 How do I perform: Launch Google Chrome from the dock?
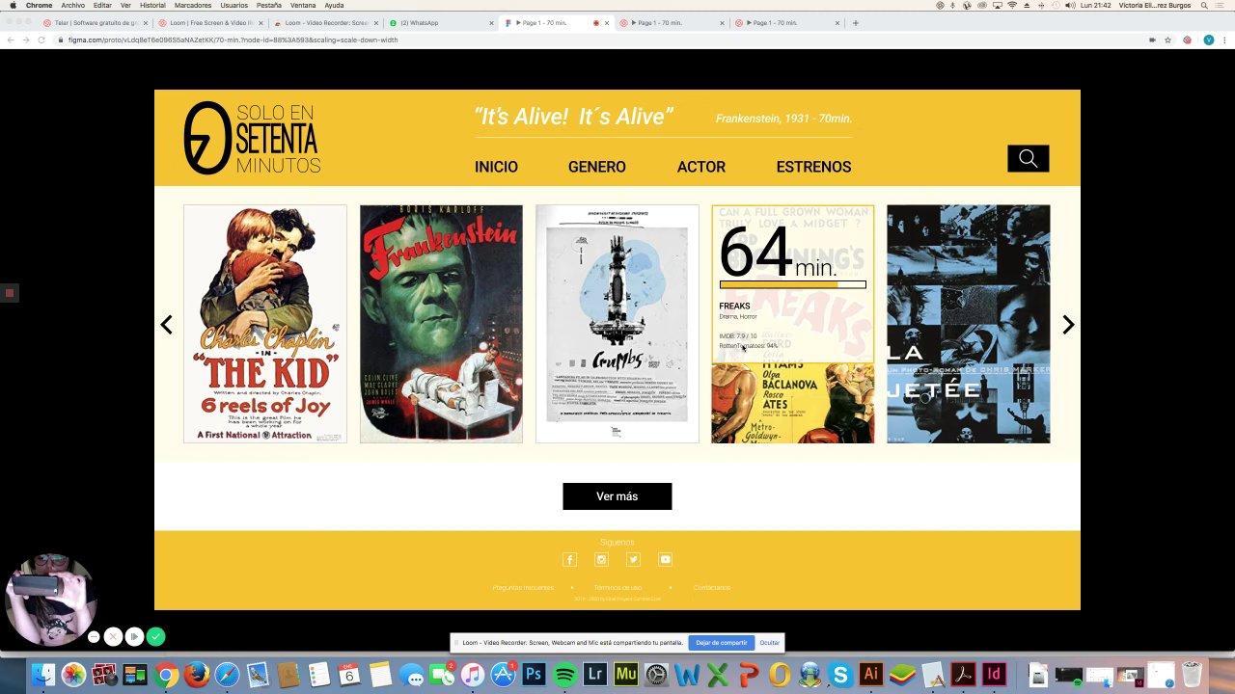(167, 675)
